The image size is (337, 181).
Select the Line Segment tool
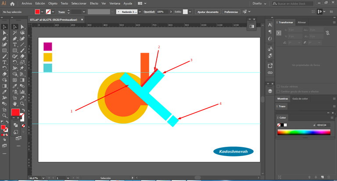[22, 45]
